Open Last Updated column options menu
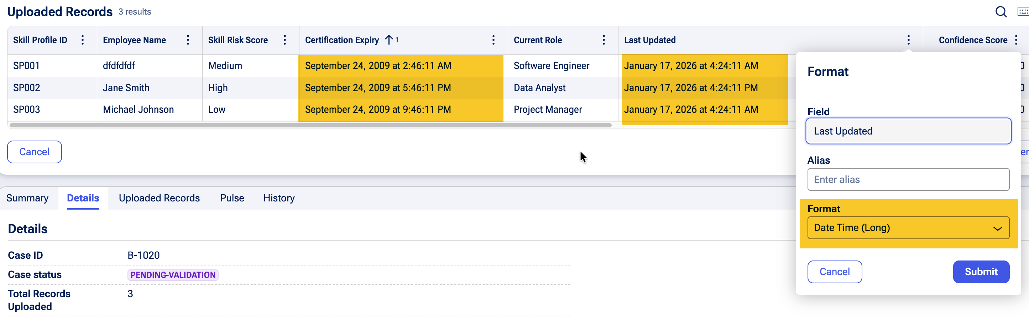1029x321 pixels. (908, 40)
